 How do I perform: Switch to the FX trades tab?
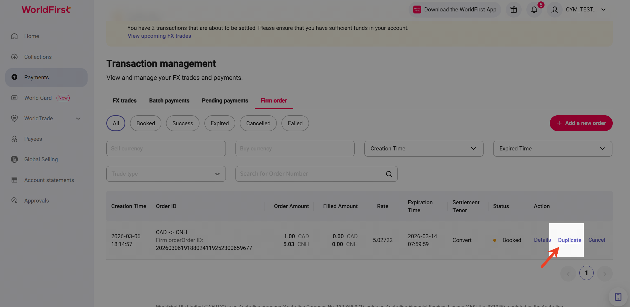[124, 100]
